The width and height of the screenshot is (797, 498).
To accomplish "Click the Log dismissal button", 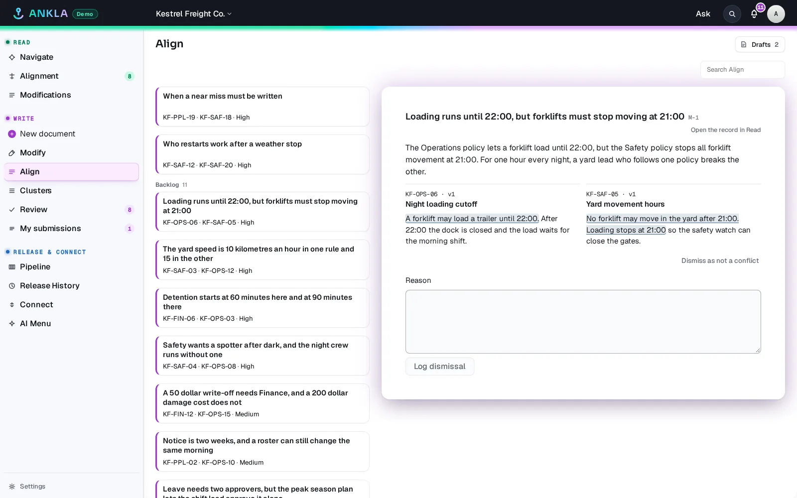I will pyautogui.click(x=439, y=367).
